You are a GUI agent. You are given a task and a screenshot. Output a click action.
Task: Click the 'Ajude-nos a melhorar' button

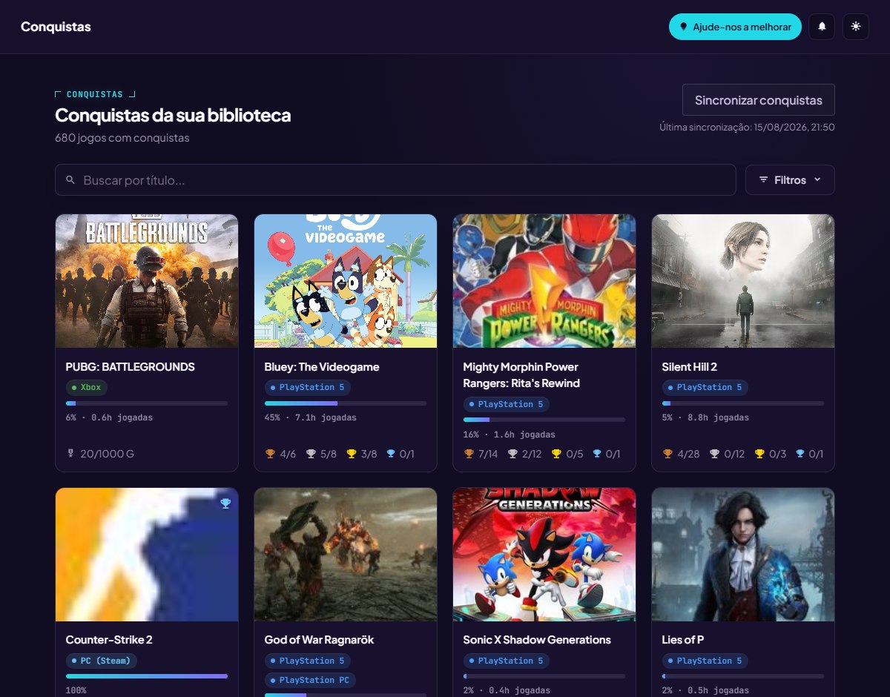point(735,27)
